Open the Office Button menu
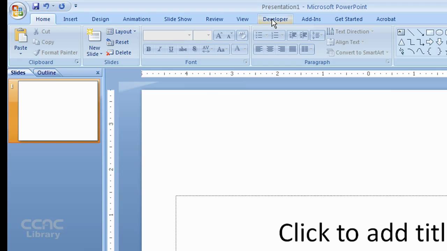This screenshot has height=251, width=447. click(x=17, y=11)
